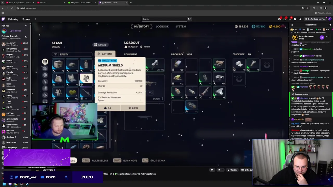This screenshot has width=333, height=187.
Task: Select the bandage item in Quick Use
Action: [239, 65]
